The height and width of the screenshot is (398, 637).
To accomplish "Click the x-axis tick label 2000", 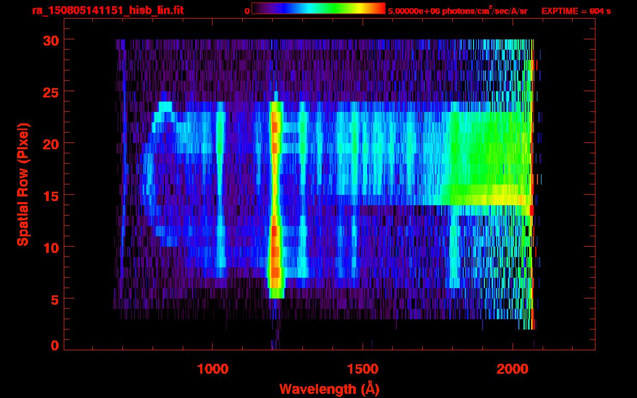I will [513, 369].
